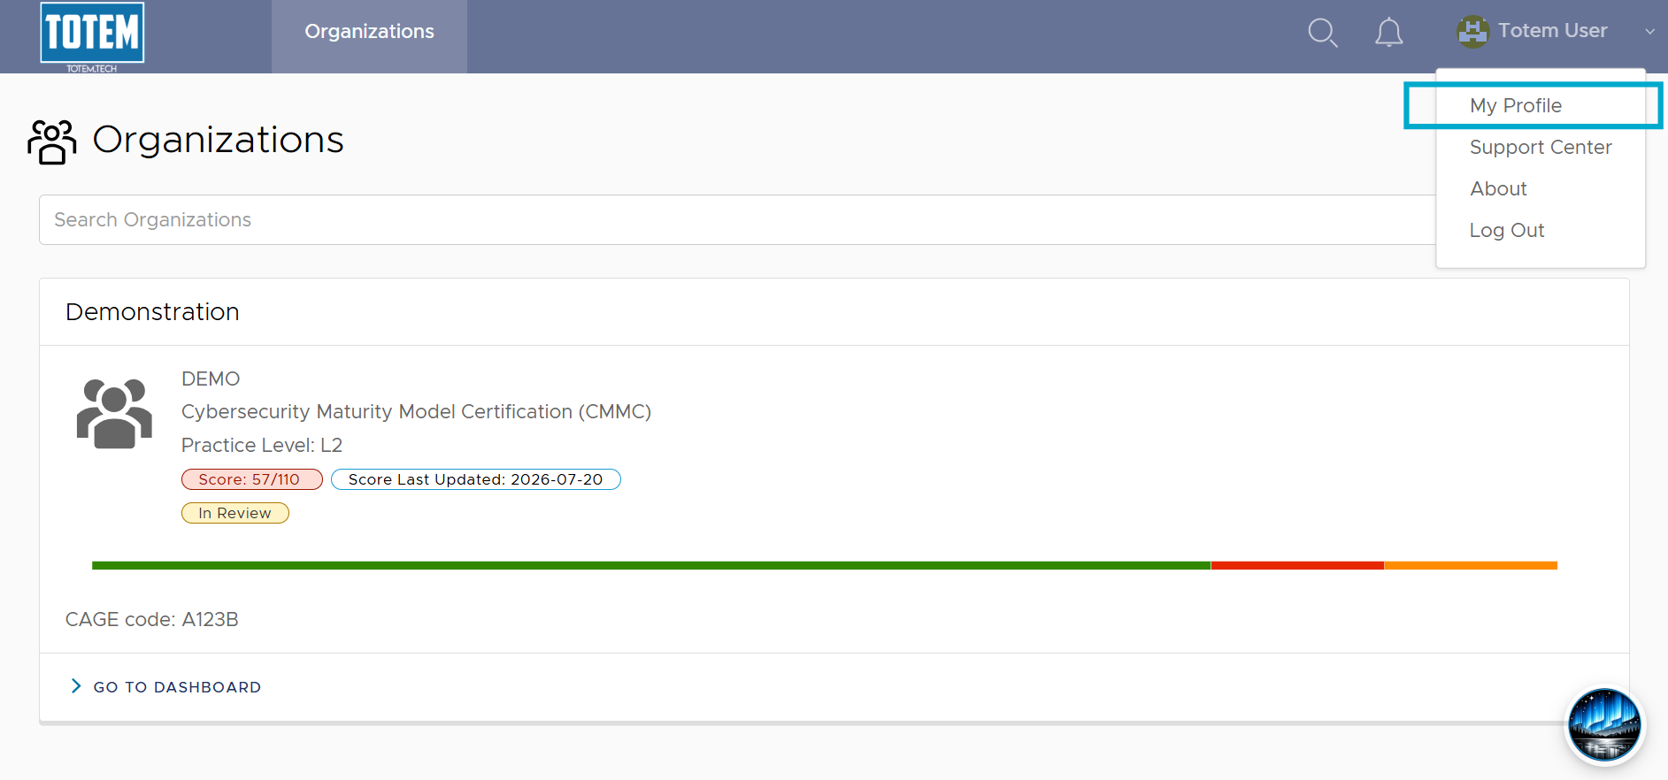Click the Score Last Updated badge

pos(475,479)
